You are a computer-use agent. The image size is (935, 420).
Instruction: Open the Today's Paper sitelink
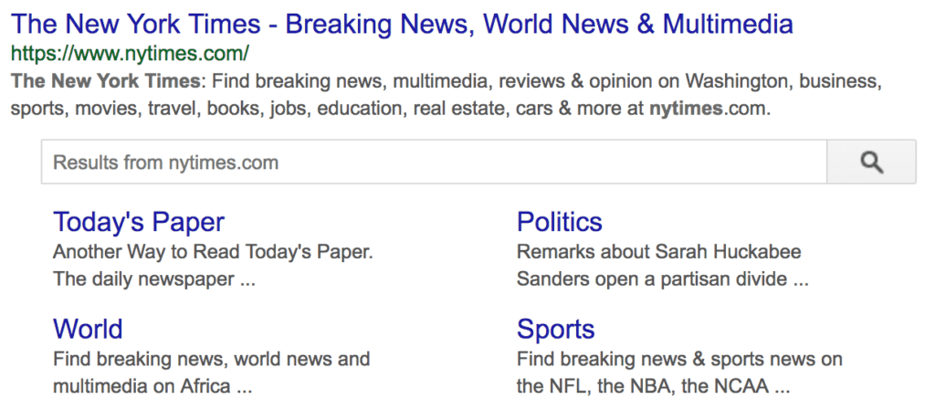[x=139, y=222]
